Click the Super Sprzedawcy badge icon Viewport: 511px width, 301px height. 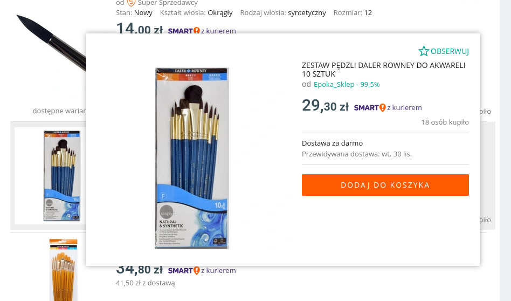pos(131,3)
